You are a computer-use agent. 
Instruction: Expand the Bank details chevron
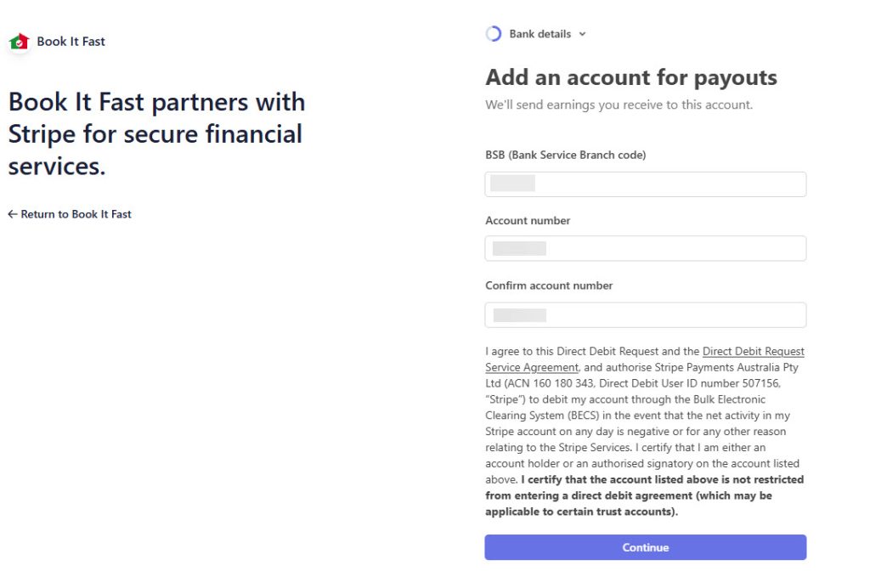(582, 35)
